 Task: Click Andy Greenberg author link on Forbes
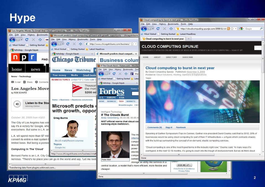pos(110,118)
